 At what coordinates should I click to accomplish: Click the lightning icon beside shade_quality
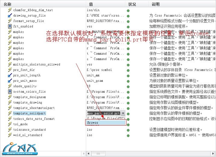click(10, 86)
